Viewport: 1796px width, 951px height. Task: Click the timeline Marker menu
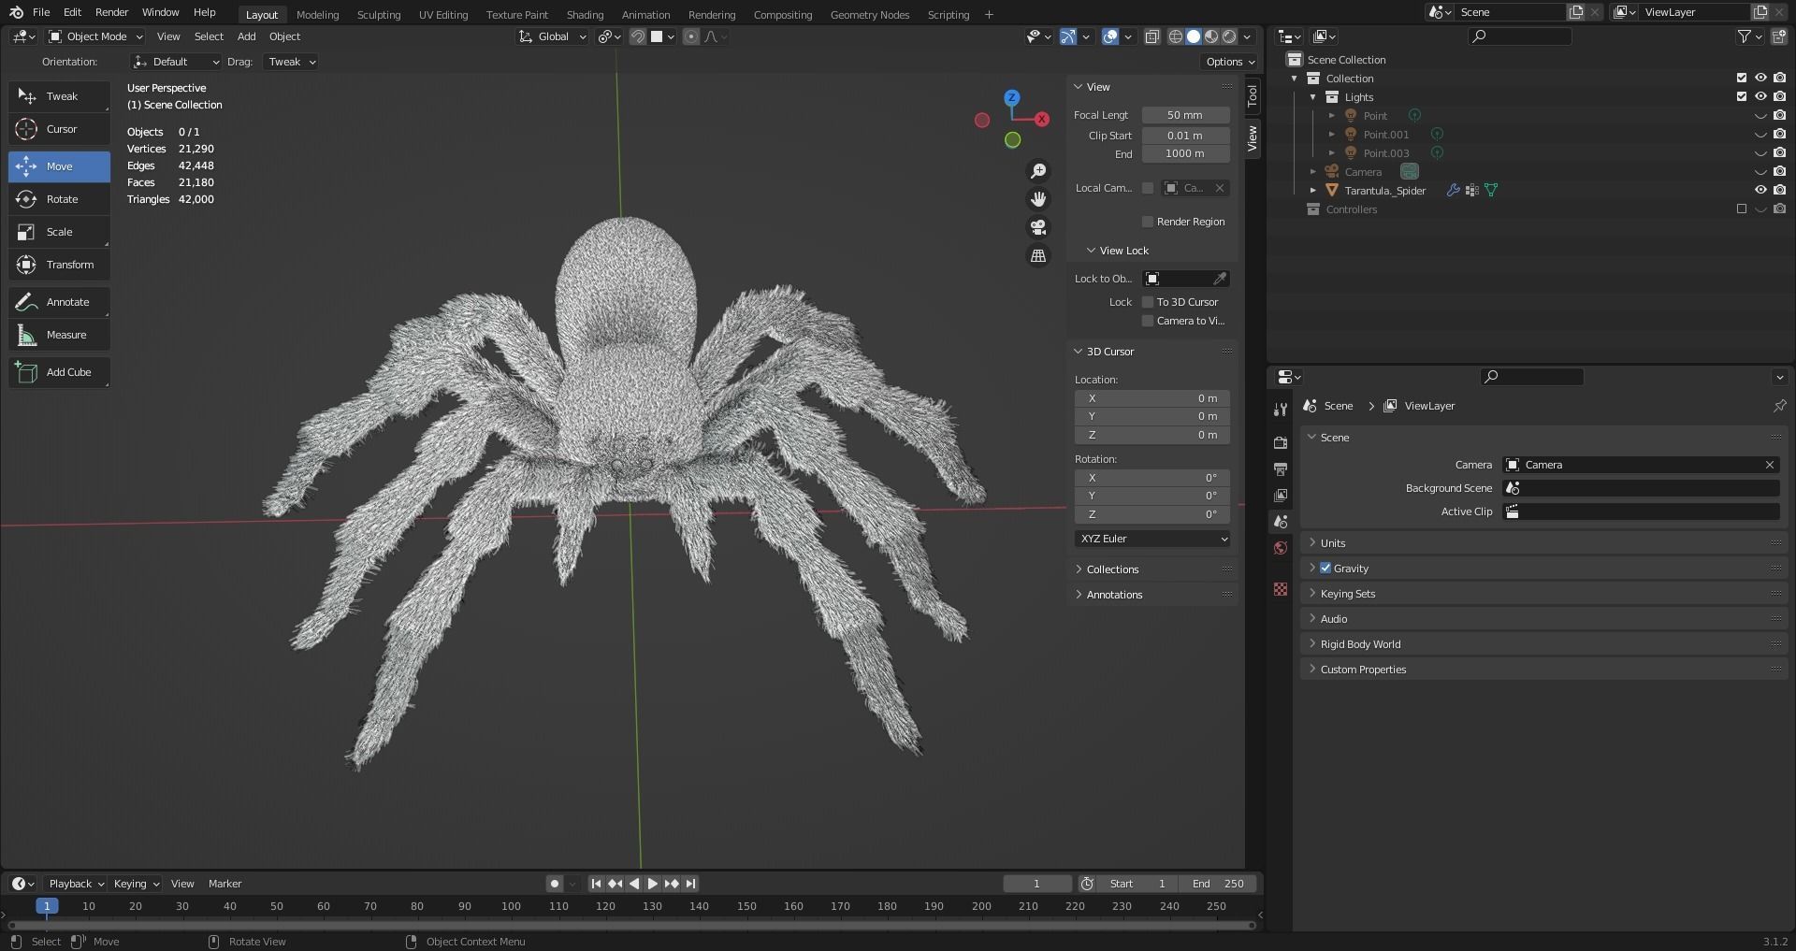[224, 884]
